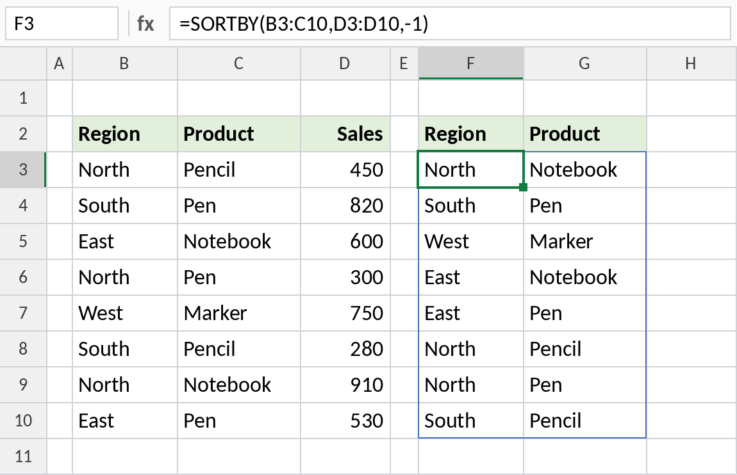
Task: Click the fill handle of cell F3
Action: coord(523,188)
